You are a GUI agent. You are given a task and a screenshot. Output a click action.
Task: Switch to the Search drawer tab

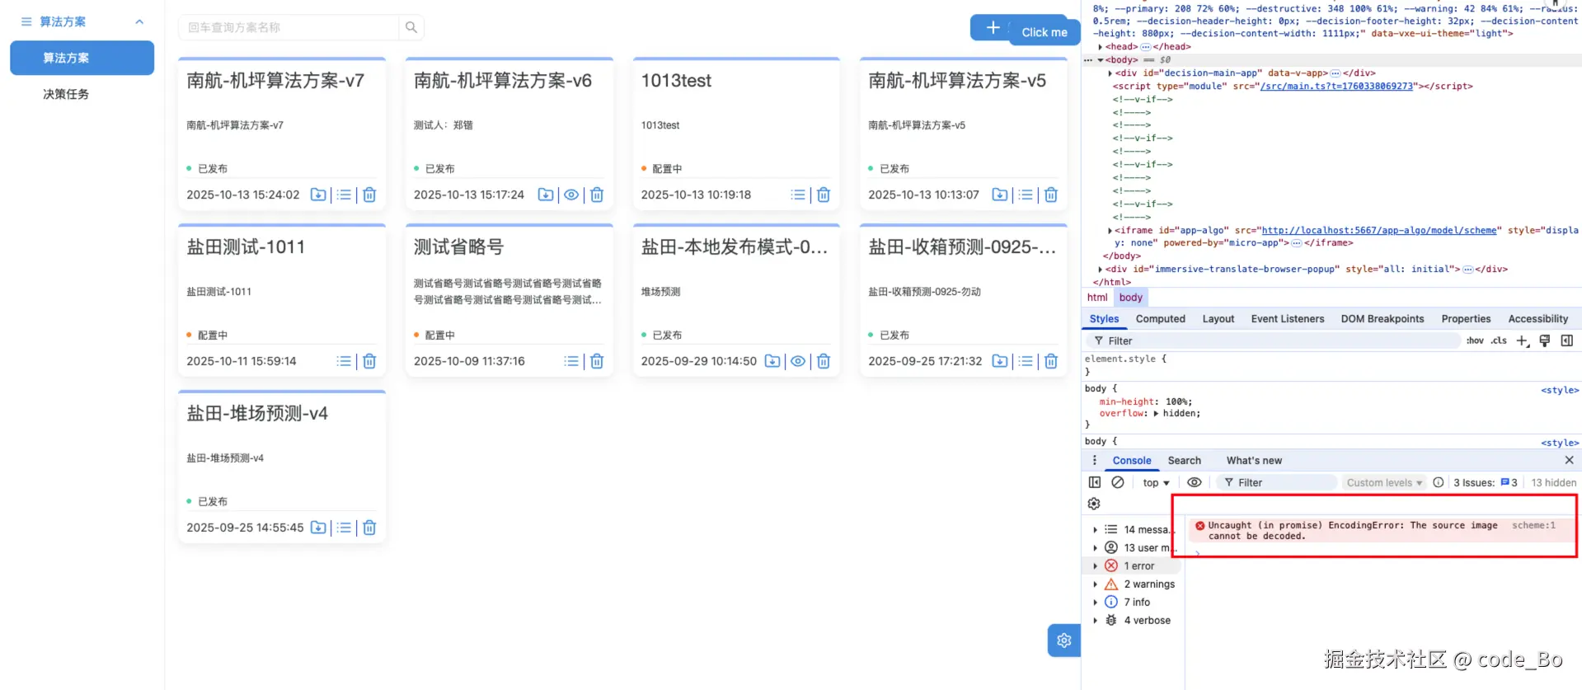pyautogui.click(x=1184, y=461)
